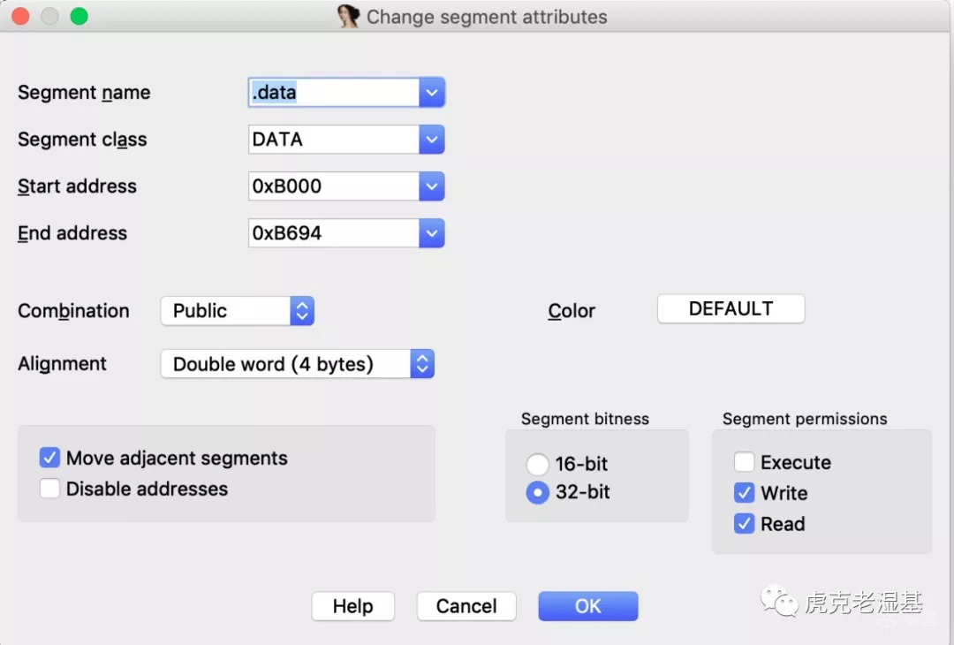This screenshot has height=645, width=954.
Task: Open the Segment class dropdown arrow
Action: click(431, 139)
